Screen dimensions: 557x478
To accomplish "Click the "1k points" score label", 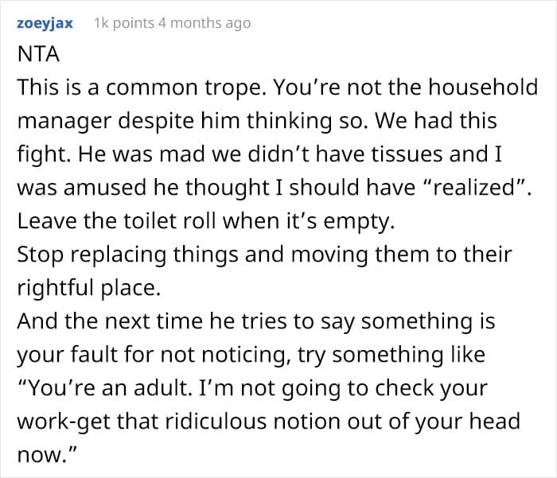I will [x=123, y=23].
